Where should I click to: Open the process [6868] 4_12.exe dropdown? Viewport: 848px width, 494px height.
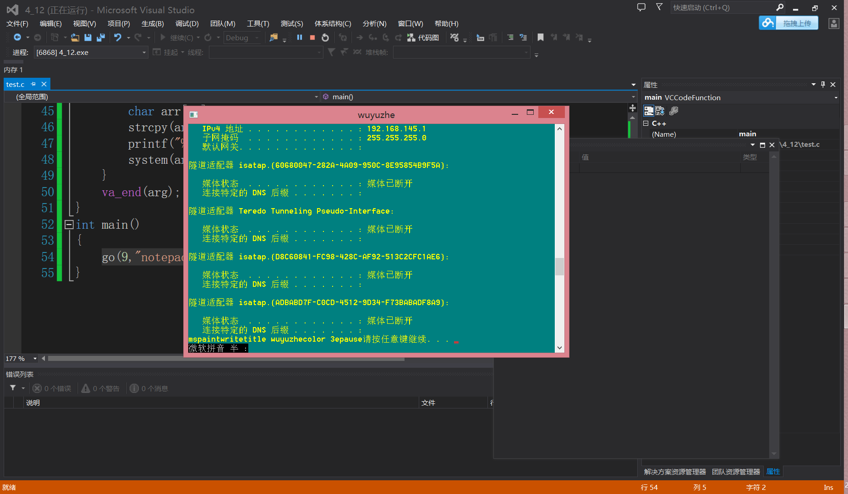point(91,53)
